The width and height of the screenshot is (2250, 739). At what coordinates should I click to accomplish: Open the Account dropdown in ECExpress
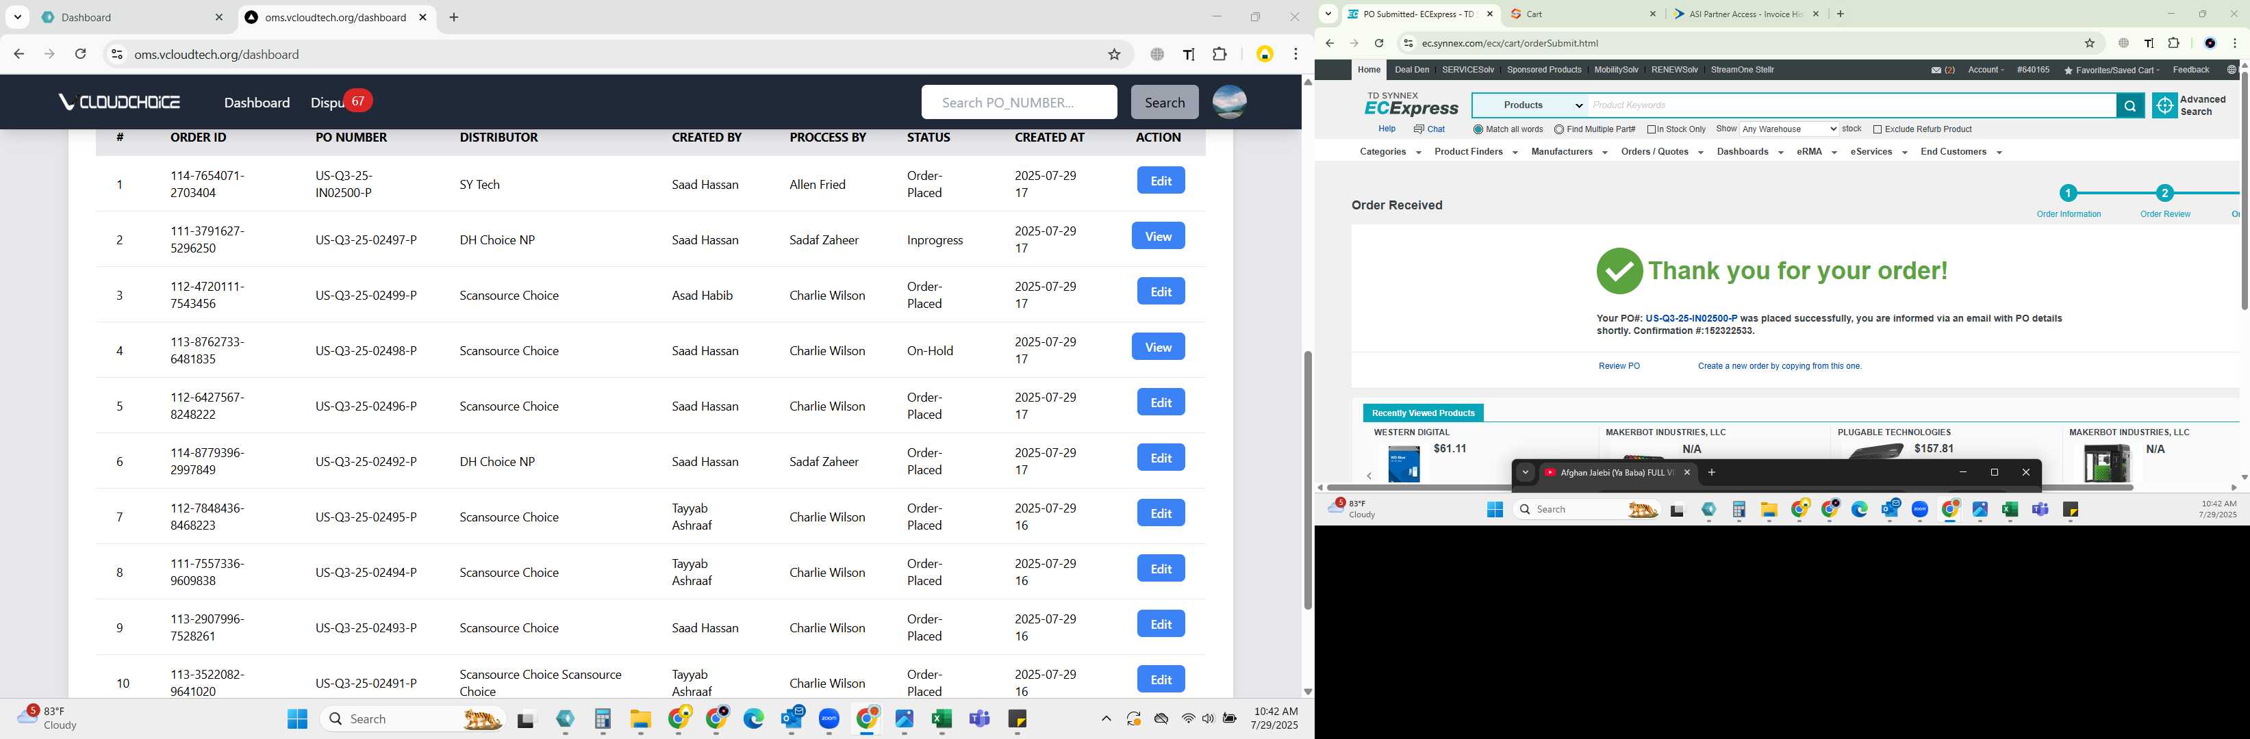1985,70
